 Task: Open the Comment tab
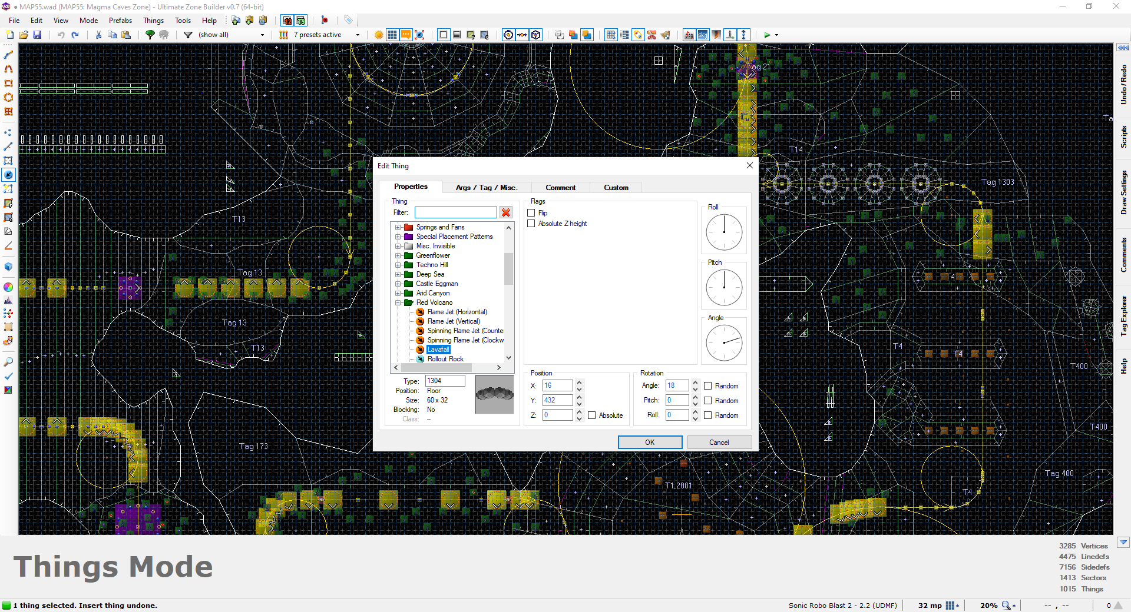click(x=560, y=188)
